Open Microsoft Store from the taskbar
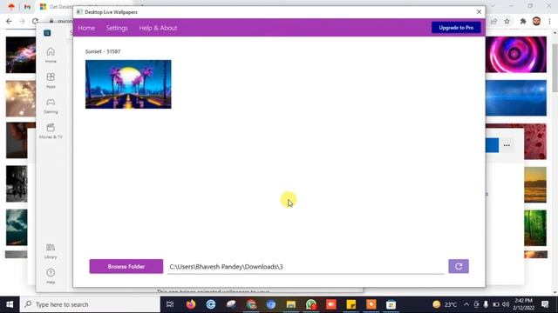 391,304
